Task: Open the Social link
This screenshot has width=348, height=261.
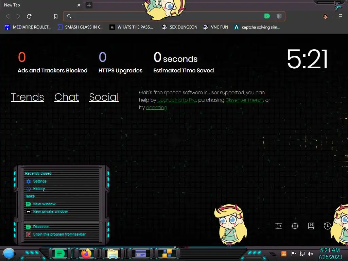Action: 104,97
